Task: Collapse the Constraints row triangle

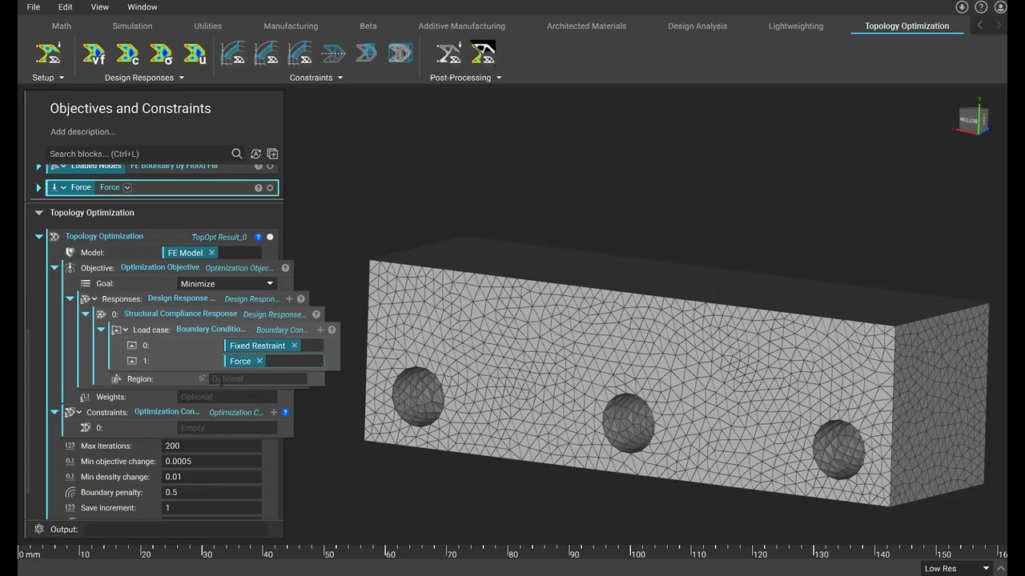Action: pyautogui.click(x=54, y=412)
